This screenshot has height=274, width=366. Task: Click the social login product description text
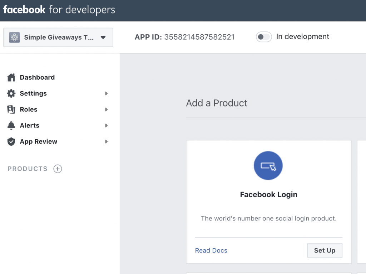[269, 219]
